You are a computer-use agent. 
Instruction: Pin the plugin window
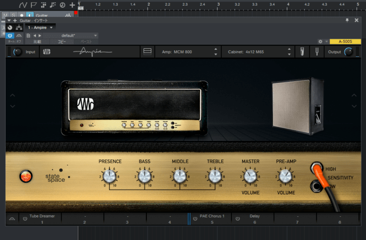[x=347, y=20]
